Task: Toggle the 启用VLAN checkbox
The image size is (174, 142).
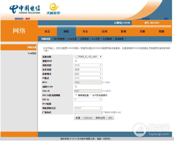Action: pos(76,87)
